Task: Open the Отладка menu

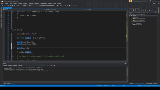Action: click(x=25, y=3)
